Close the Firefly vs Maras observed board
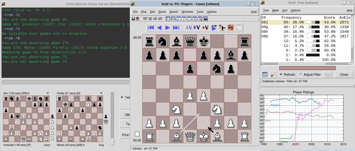This screenshot has height=151, width=355. coord(101,93)
